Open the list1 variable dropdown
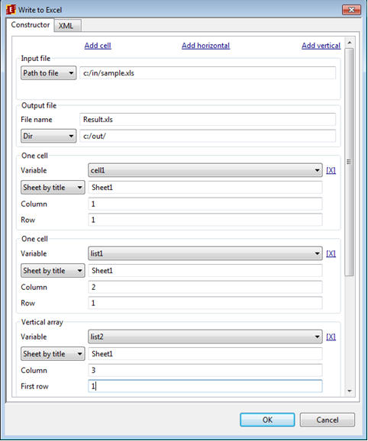368x441 pixels. pos(205,253)
